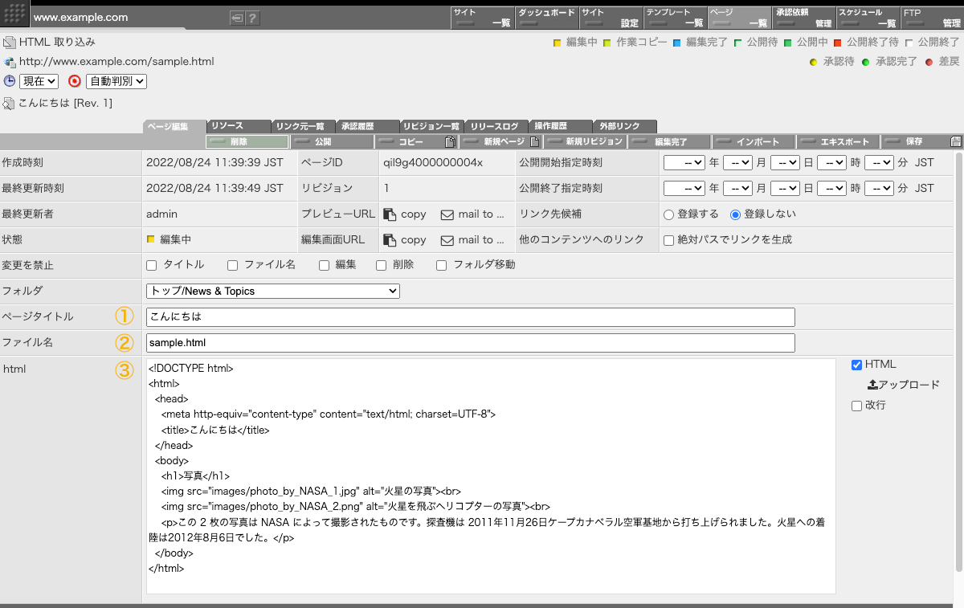Viewport: 964px width, 608px height.
Task: Click the 編集完了 button
Action: pos(670,142)
